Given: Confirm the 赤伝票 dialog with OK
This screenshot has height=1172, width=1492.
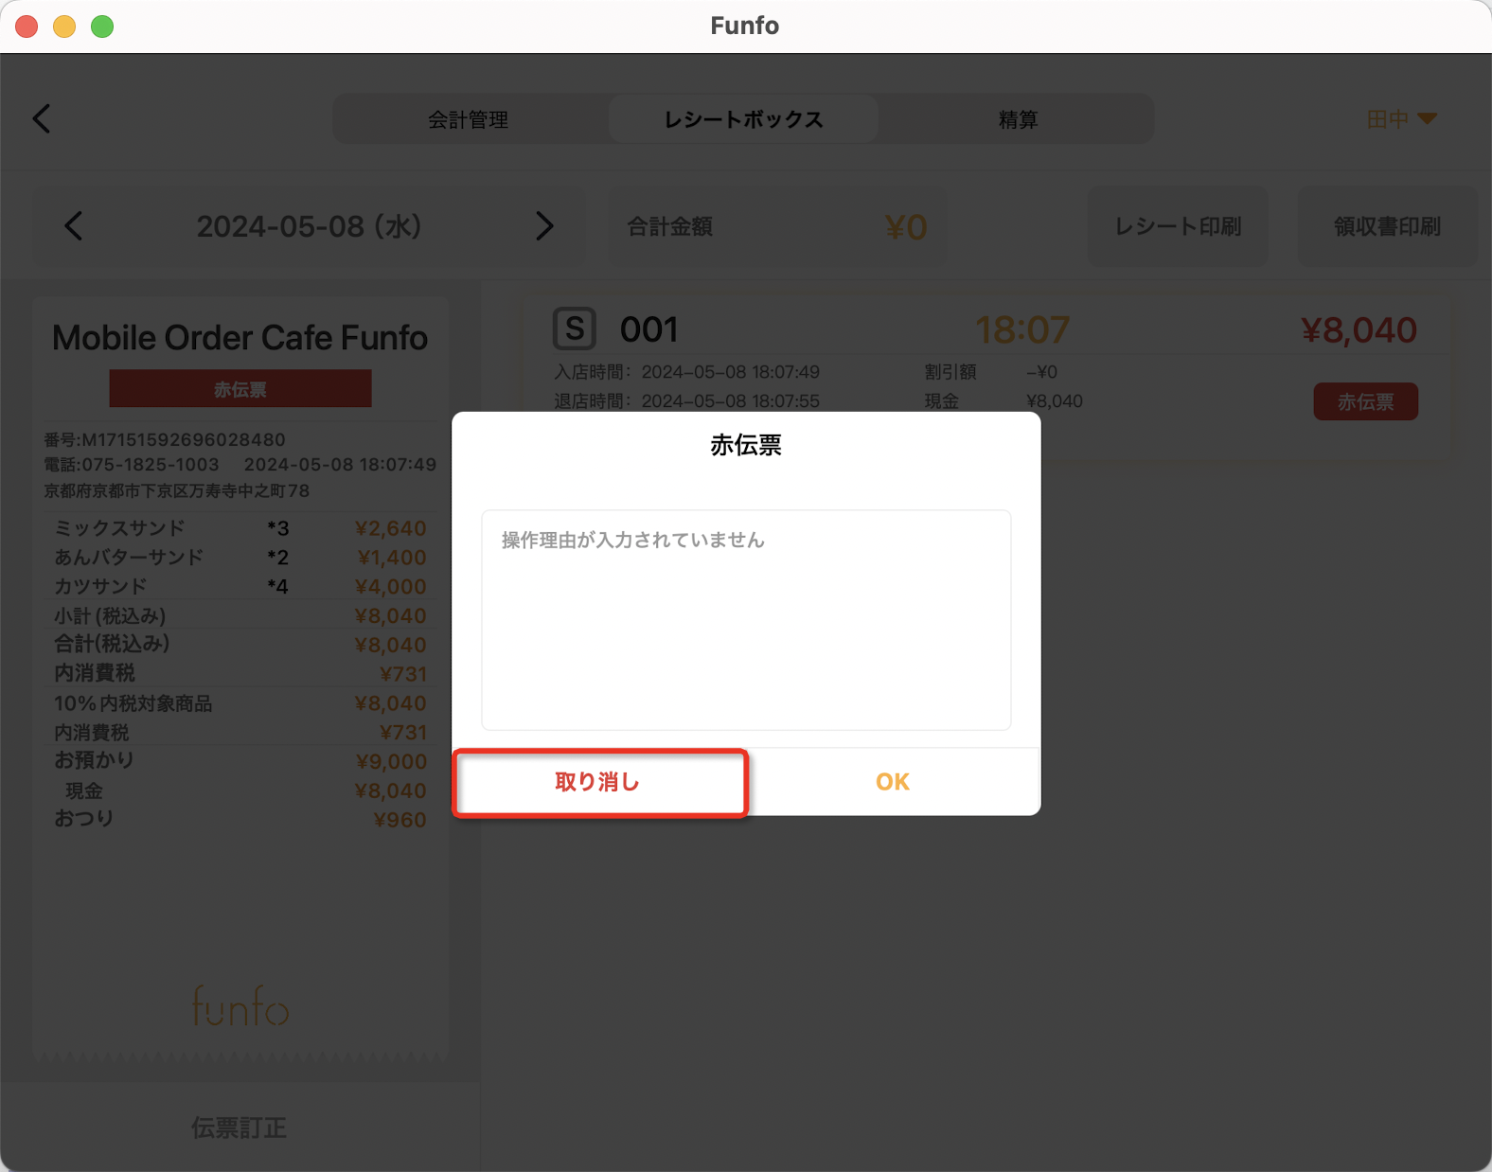Looking at the screenshot, I should click(893, 782).
